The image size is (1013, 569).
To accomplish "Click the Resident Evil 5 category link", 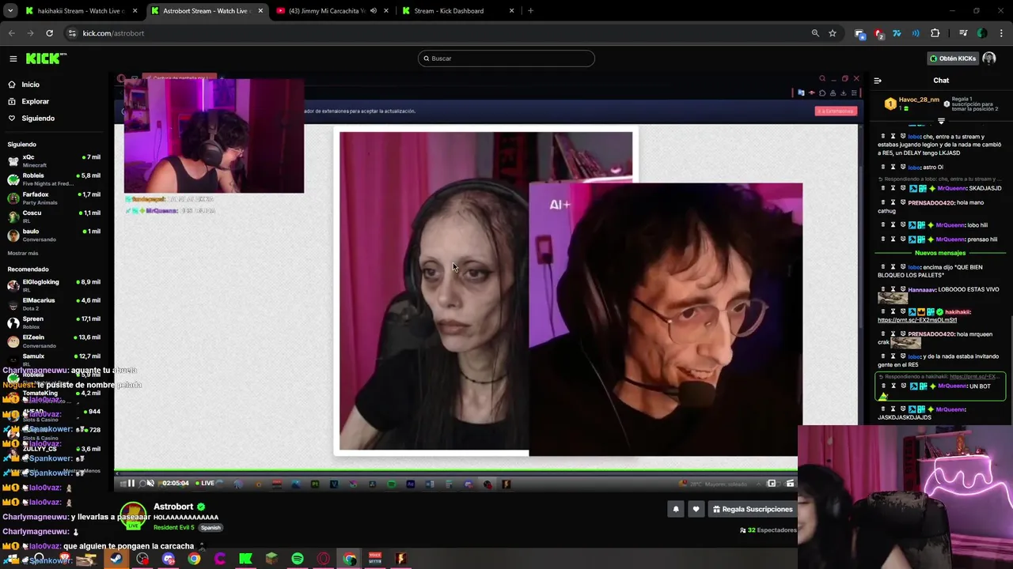I will [173, 527].
